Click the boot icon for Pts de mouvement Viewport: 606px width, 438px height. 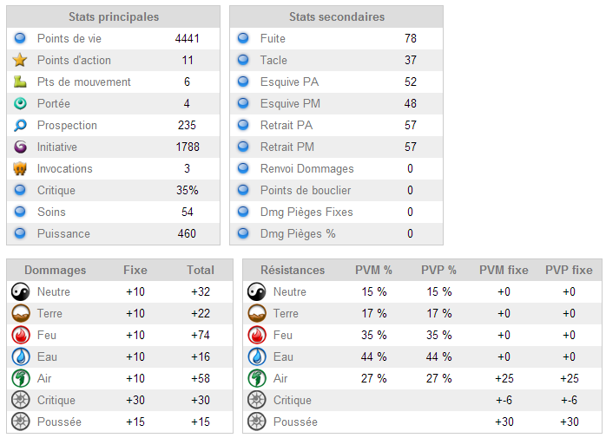pyautogui.click(x=20, y=82)
